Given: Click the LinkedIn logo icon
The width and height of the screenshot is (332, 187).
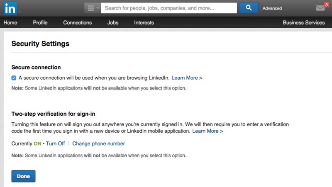Looking at the screenshot, I should point(10,8).
